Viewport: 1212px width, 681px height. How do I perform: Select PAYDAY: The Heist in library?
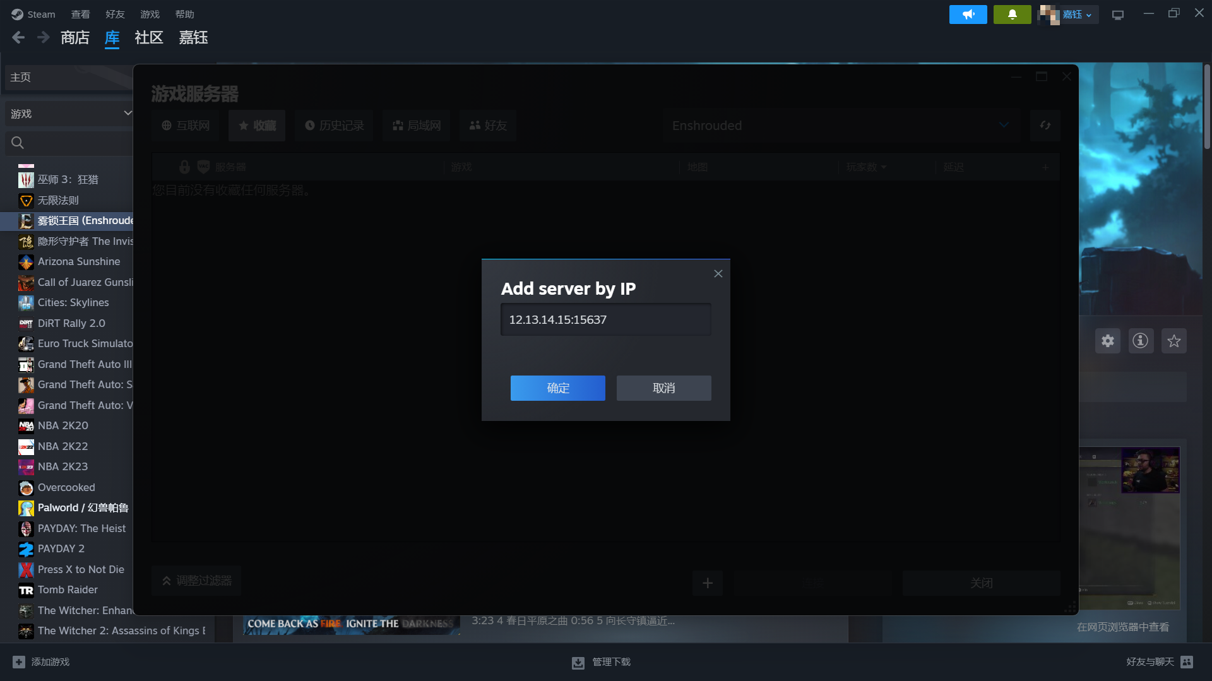coord(81,528)
